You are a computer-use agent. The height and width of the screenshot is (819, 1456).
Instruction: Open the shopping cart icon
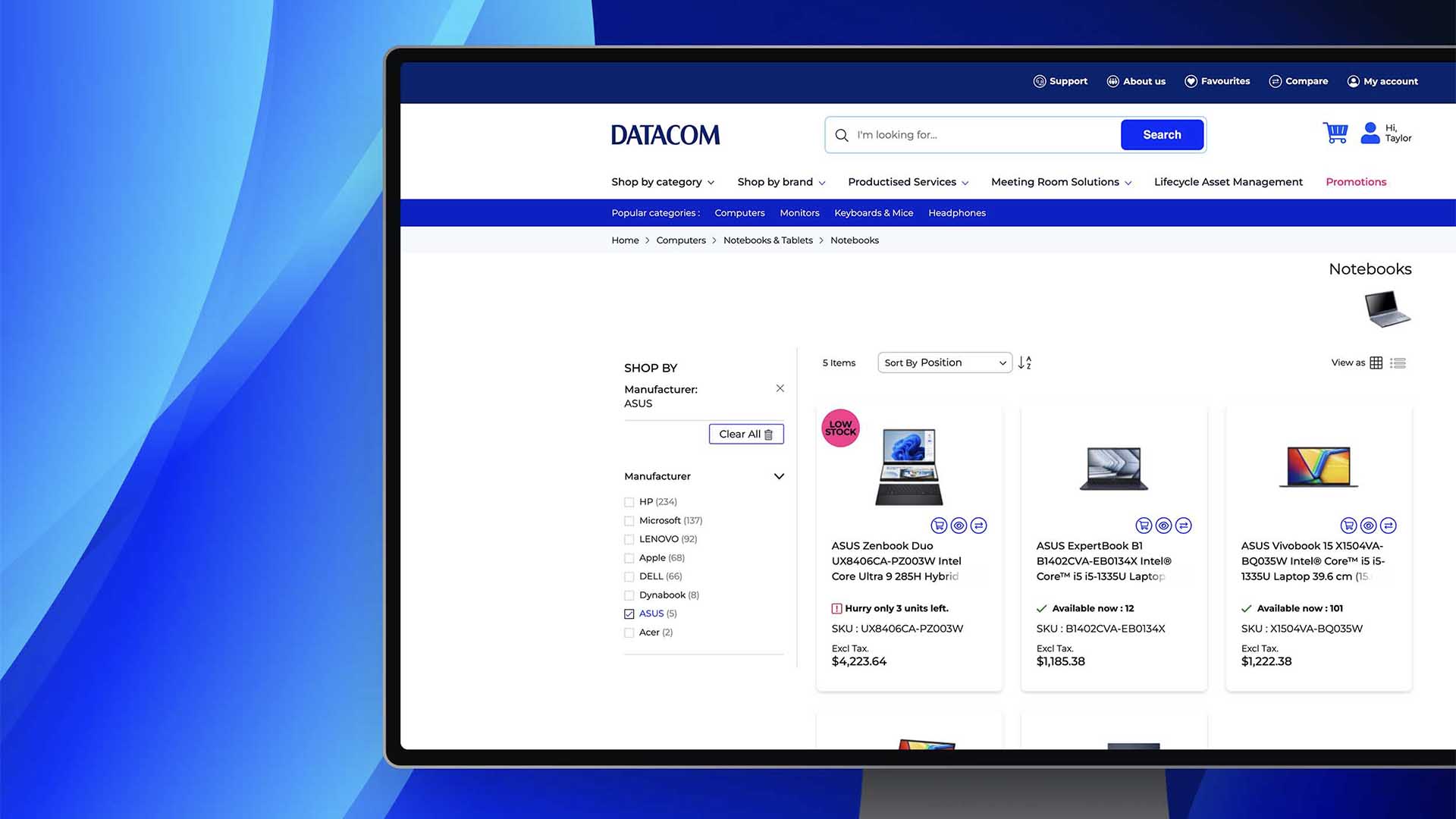1335,133
